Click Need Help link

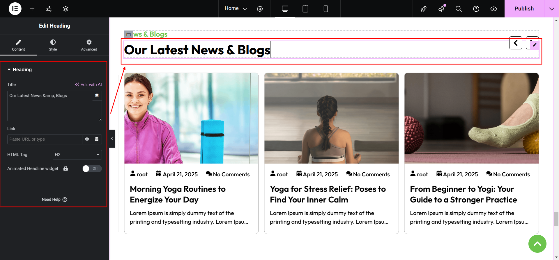[54, 200]
